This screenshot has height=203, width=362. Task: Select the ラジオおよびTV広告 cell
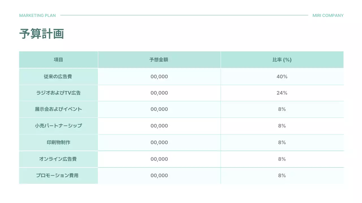tap(59, 93)
